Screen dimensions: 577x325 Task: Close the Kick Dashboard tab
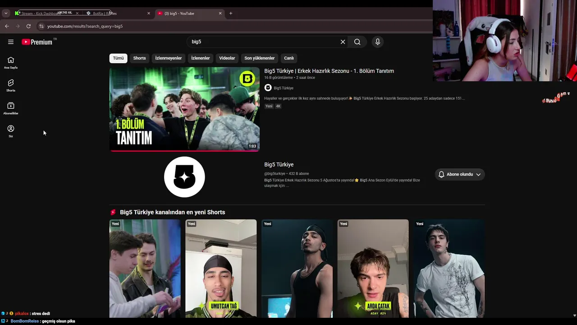pyautogui.click(x=77, y=13)
